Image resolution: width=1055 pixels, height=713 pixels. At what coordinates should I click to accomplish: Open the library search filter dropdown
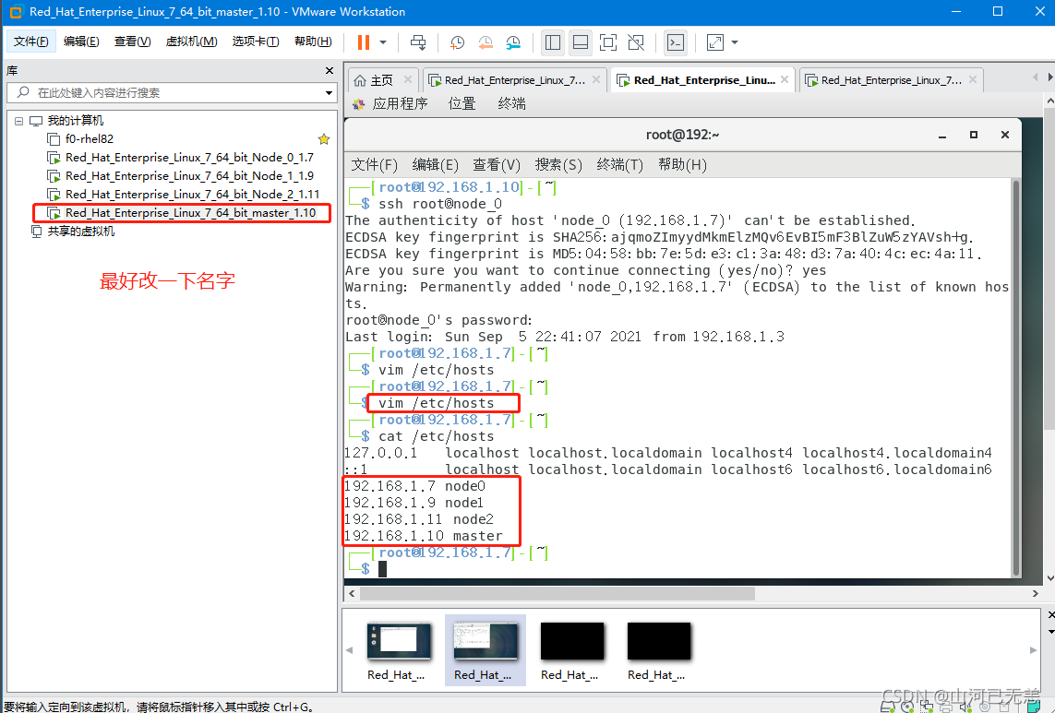[x=329, y=93]
